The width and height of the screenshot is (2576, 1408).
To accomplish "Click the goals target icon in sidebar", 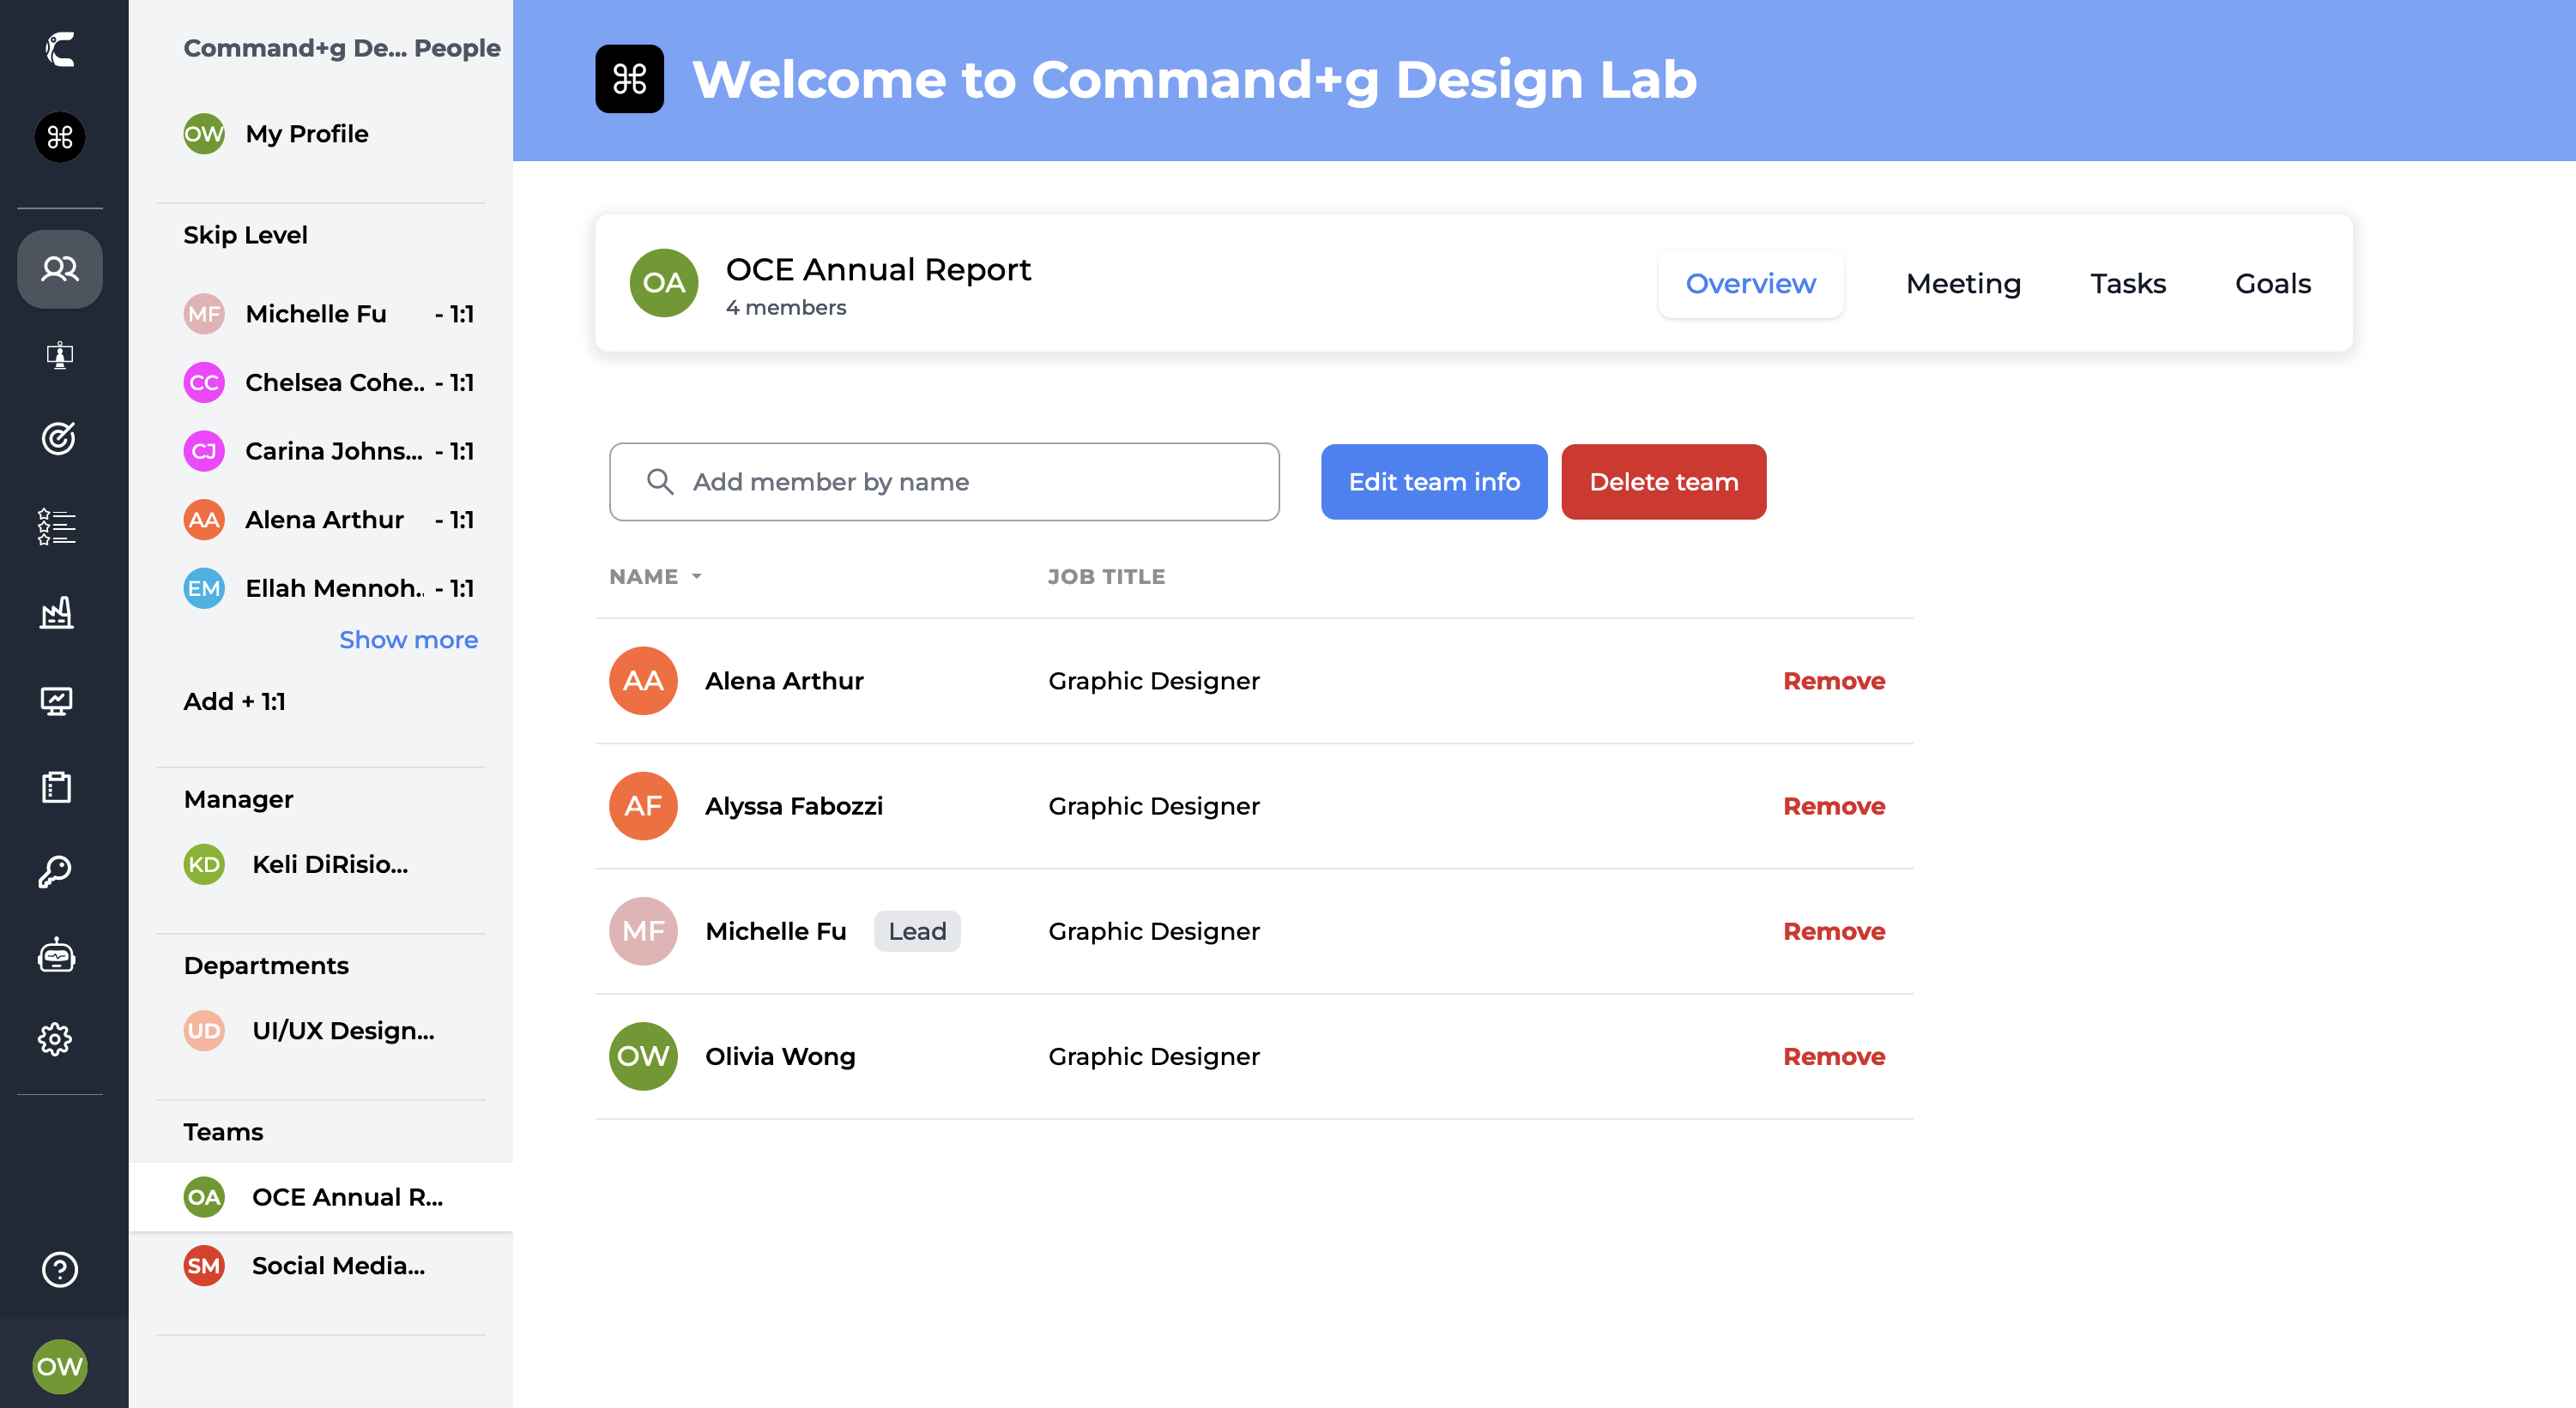I will [x=58, y=437].
